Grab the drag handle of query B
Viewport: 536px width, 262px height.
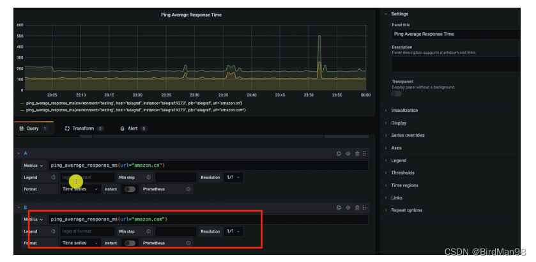pos(364,207)
